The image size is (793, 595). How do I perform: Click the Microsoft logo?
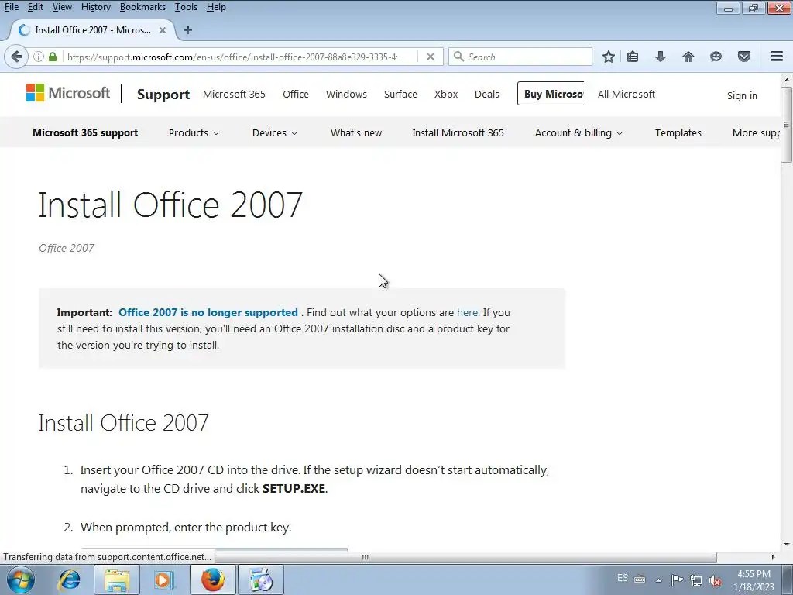(68, 93)
